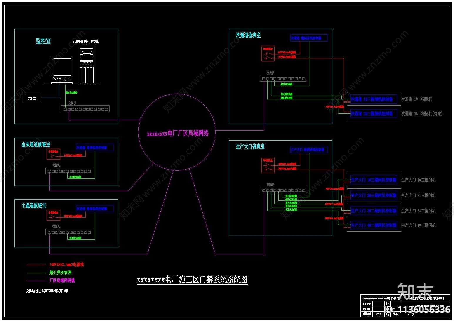Viewport: 454px width, 321px height.
Task: Click the 生产大门 1#三辊闸机 label
Action: pos(418,180)
